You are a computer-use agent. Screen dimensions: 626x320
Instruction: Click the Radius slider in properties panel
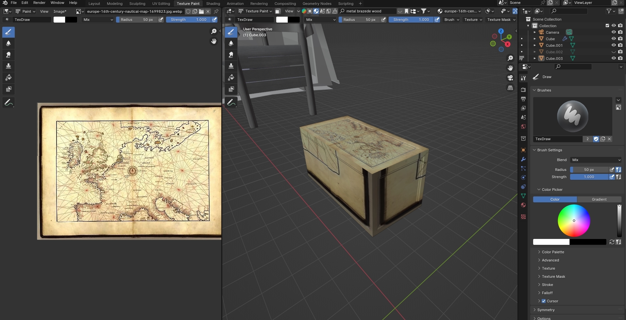[589, 170]
